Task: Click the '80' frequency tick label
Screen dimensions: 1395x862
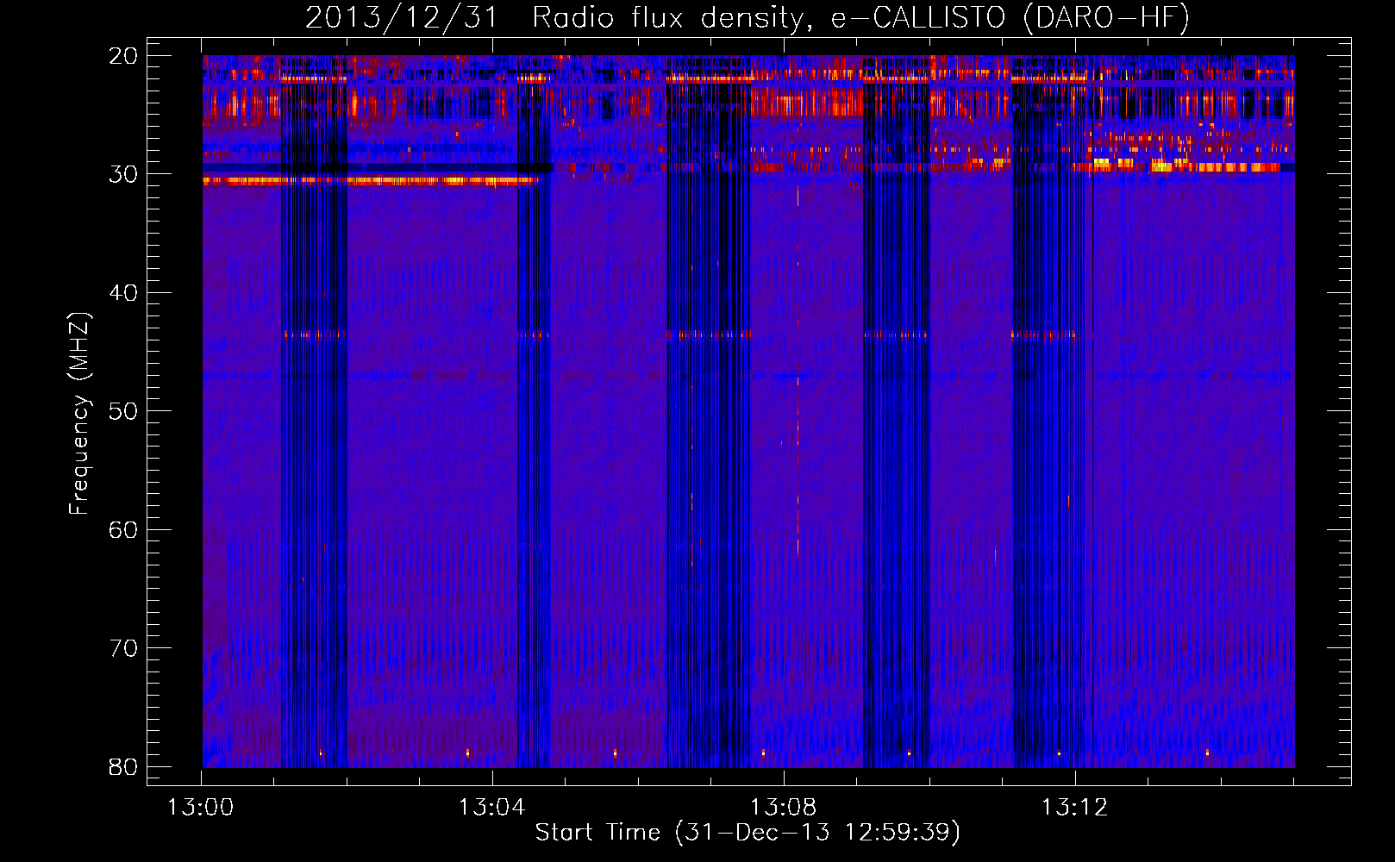Action: click(x=124, y=766)
